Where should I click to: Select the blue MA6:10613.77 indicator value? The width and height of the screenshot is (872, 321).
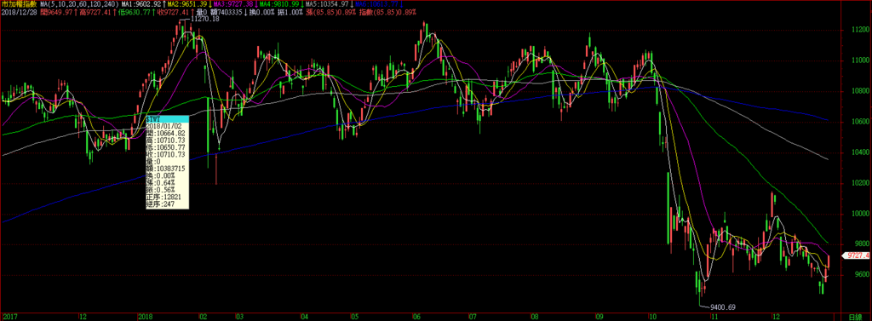(376, 4)
